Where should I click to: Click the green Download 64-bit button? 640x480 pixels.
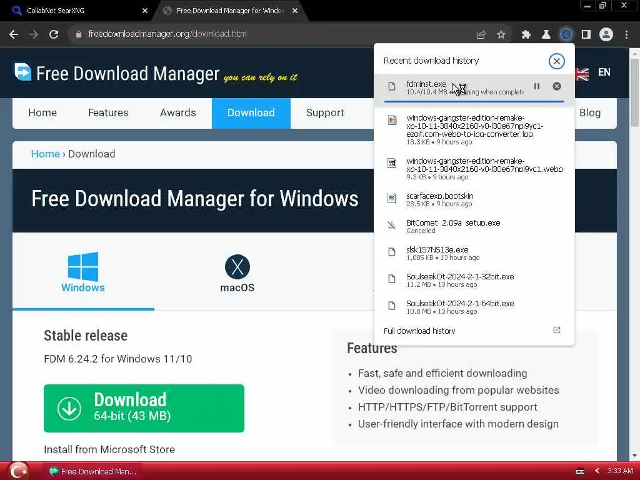(x=144, y=408)
